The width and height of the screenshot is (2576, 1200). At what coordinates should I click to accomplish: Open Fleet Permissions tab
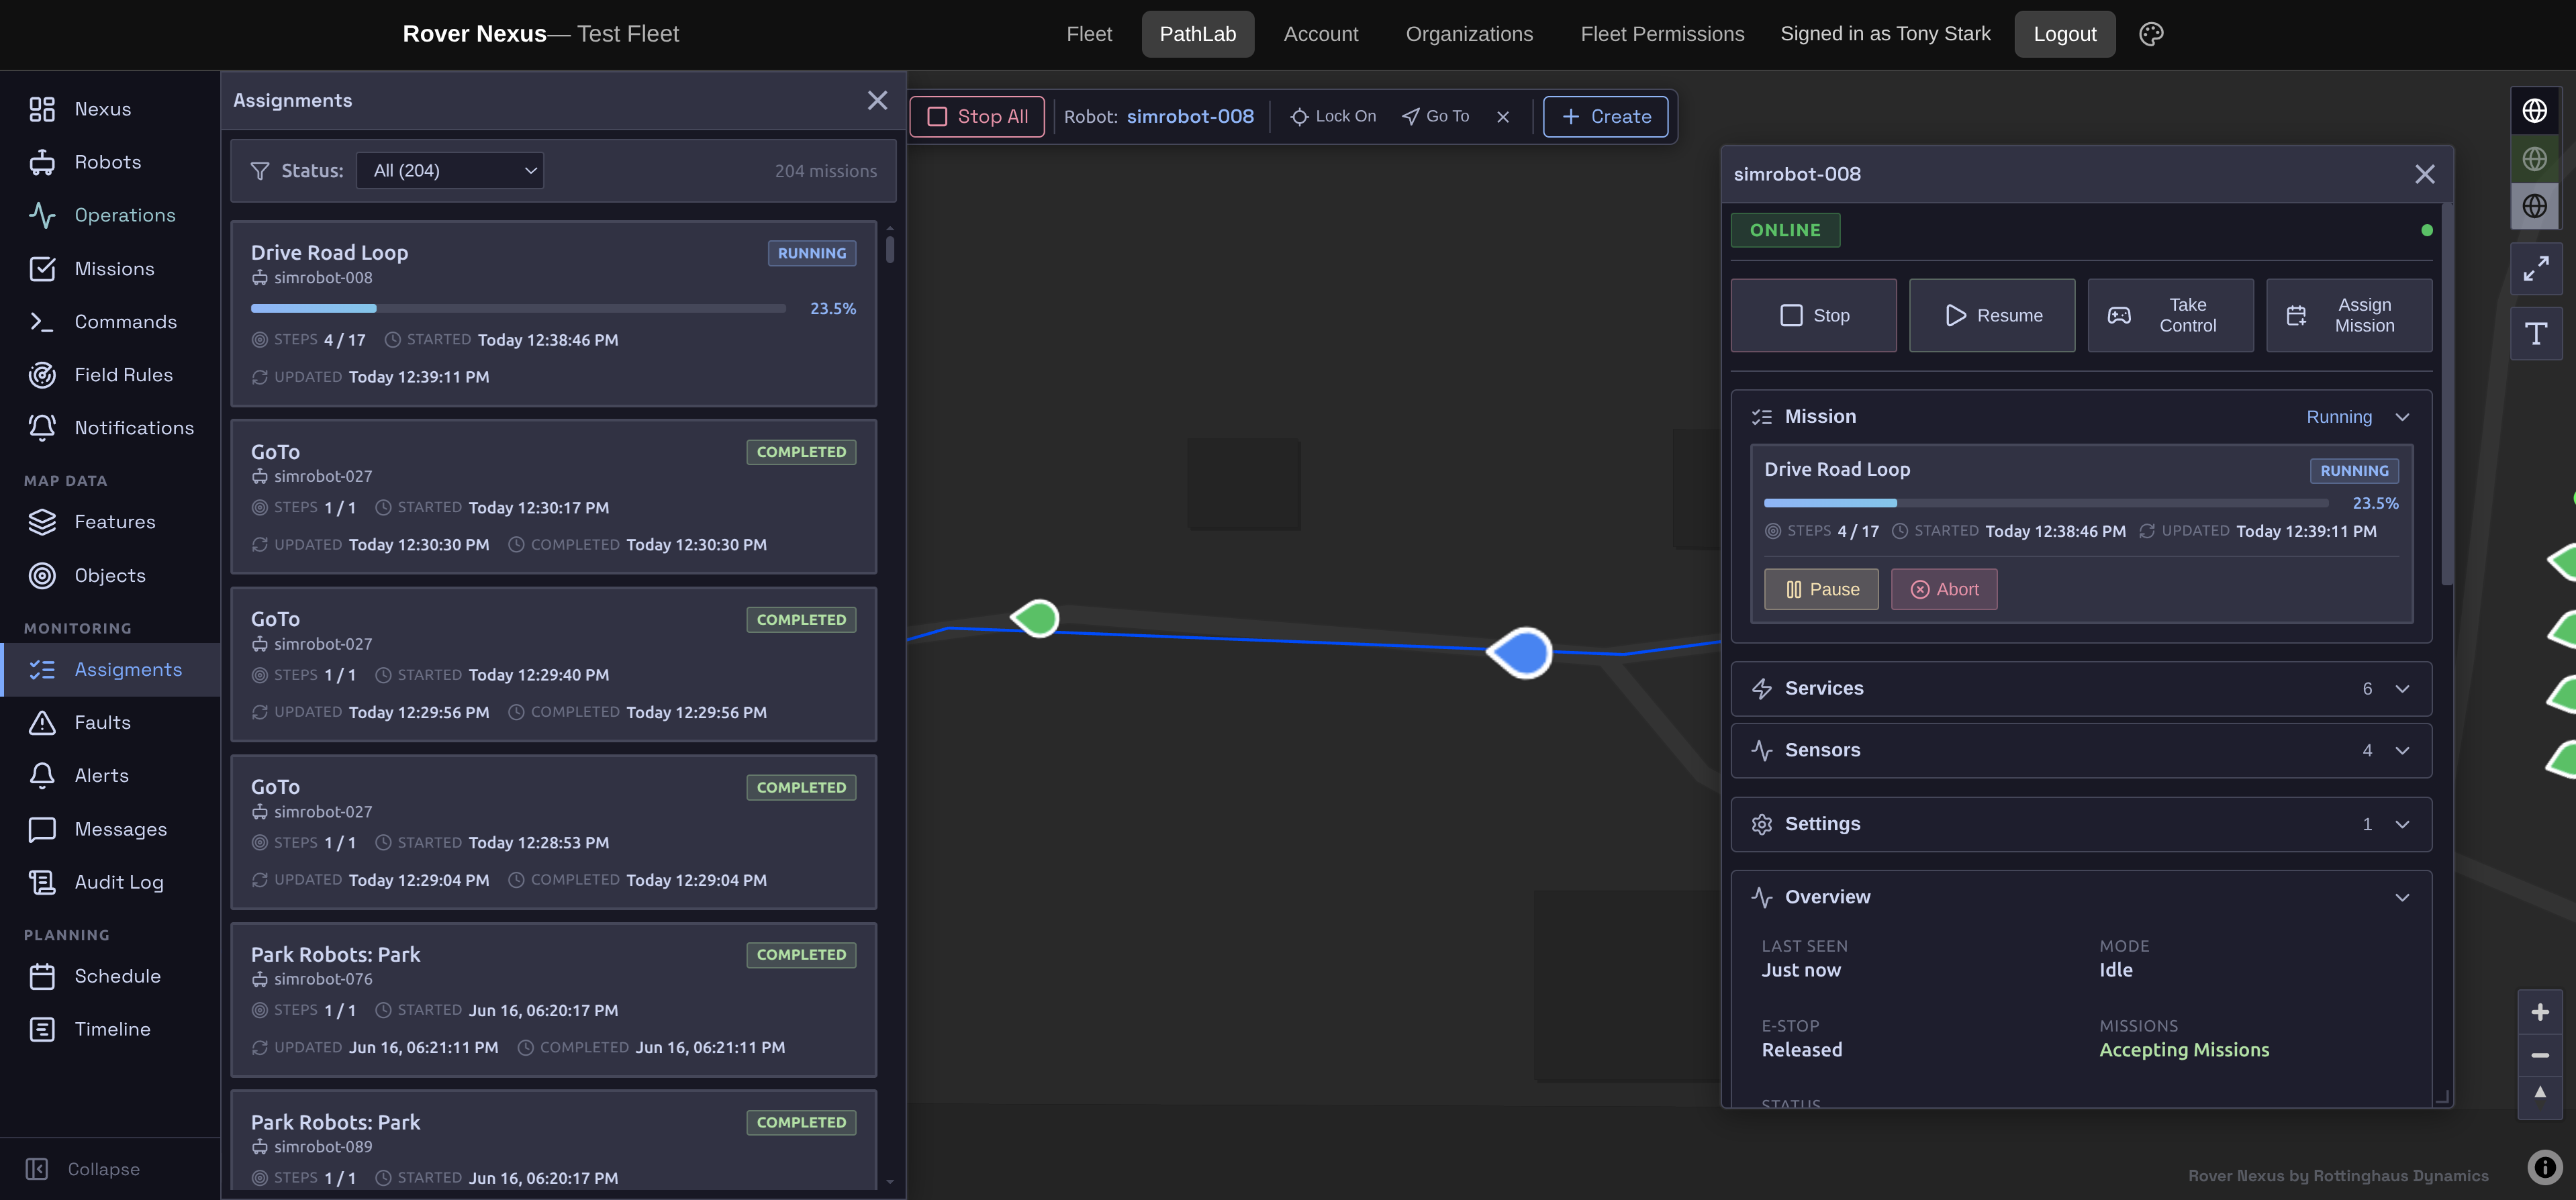(x=1662, y=34)
